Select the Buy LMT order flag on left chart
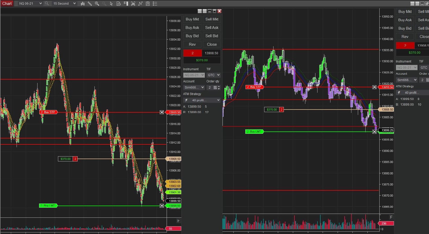This screenshot has width=429, height=234. 48,206
